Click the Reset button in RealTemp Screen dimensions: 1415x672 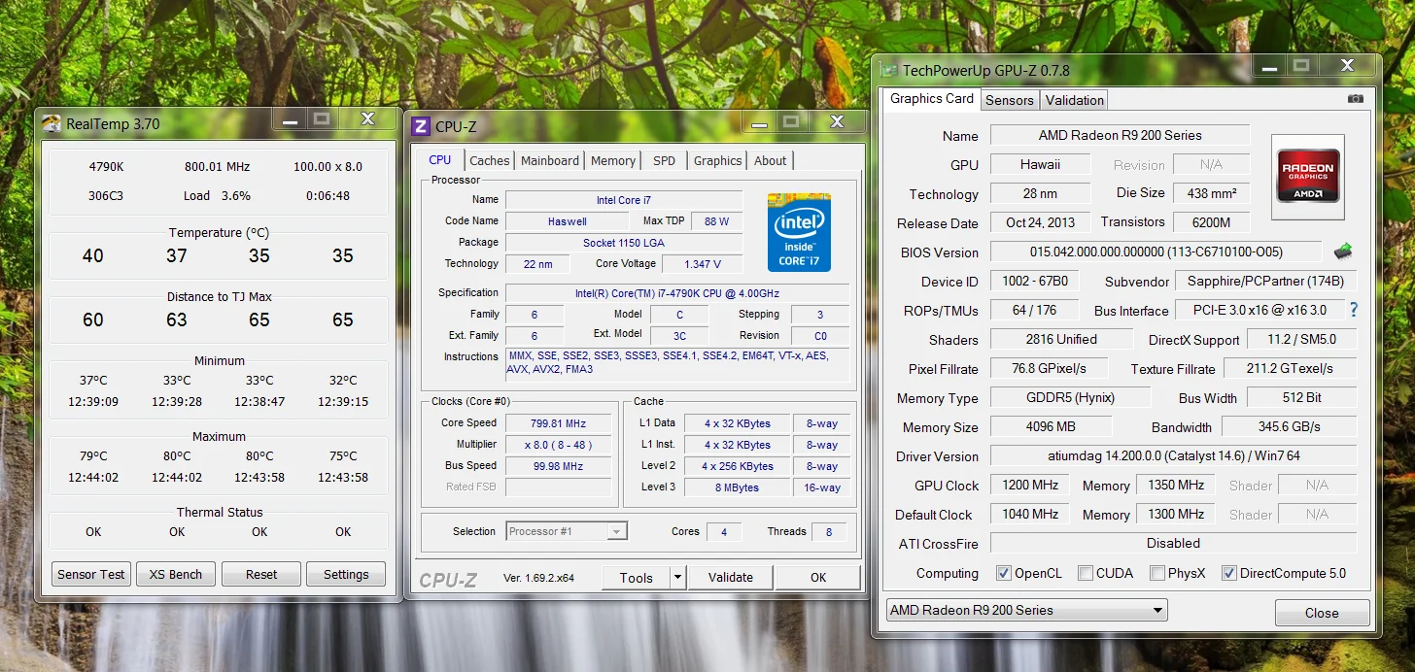pyautogui.click(x=261, y=574)
